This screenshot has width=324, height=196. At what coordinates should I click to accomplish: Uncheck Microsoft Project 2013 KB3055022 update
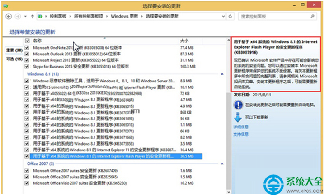click(27, 60)
